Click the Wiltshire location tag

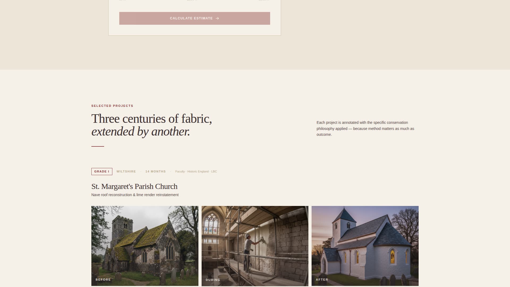point(126,171)
